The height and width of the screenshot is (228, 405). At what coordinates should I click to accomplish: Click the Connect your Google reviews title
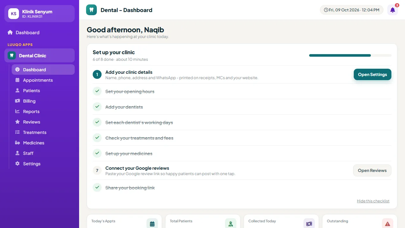point(137,168)
